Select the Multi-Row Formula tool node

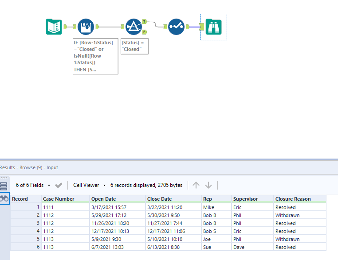(x=86, y=27)
